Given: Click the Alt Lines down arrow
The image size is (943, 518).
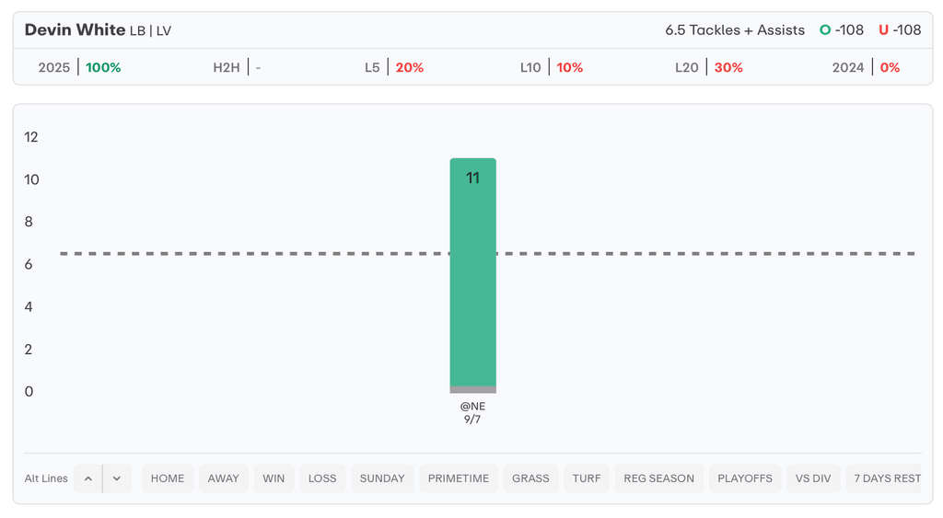Looking at the screenshot, I should point(117,478).
